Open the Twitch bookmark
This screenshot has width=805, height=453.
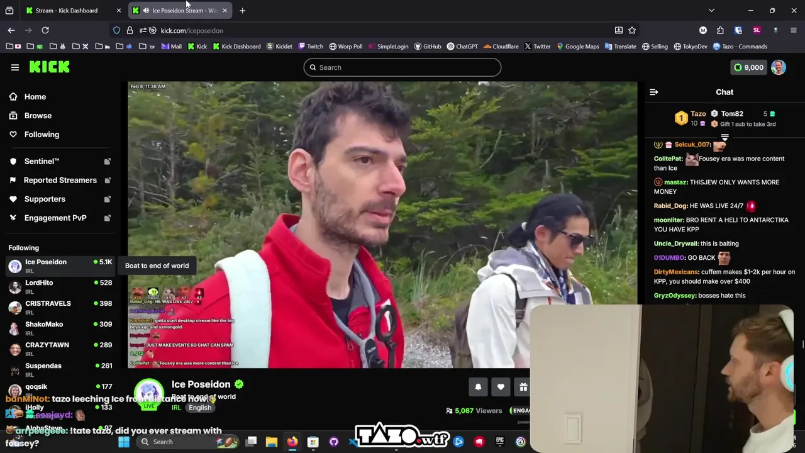pos(311,47)
